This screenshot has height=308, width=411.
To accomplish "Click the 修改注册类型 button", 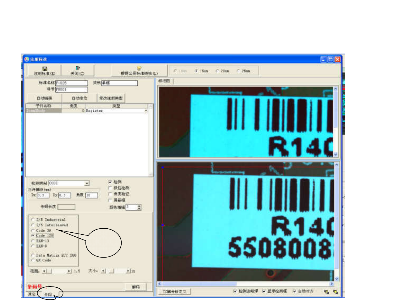I will [x=111, y=98].
